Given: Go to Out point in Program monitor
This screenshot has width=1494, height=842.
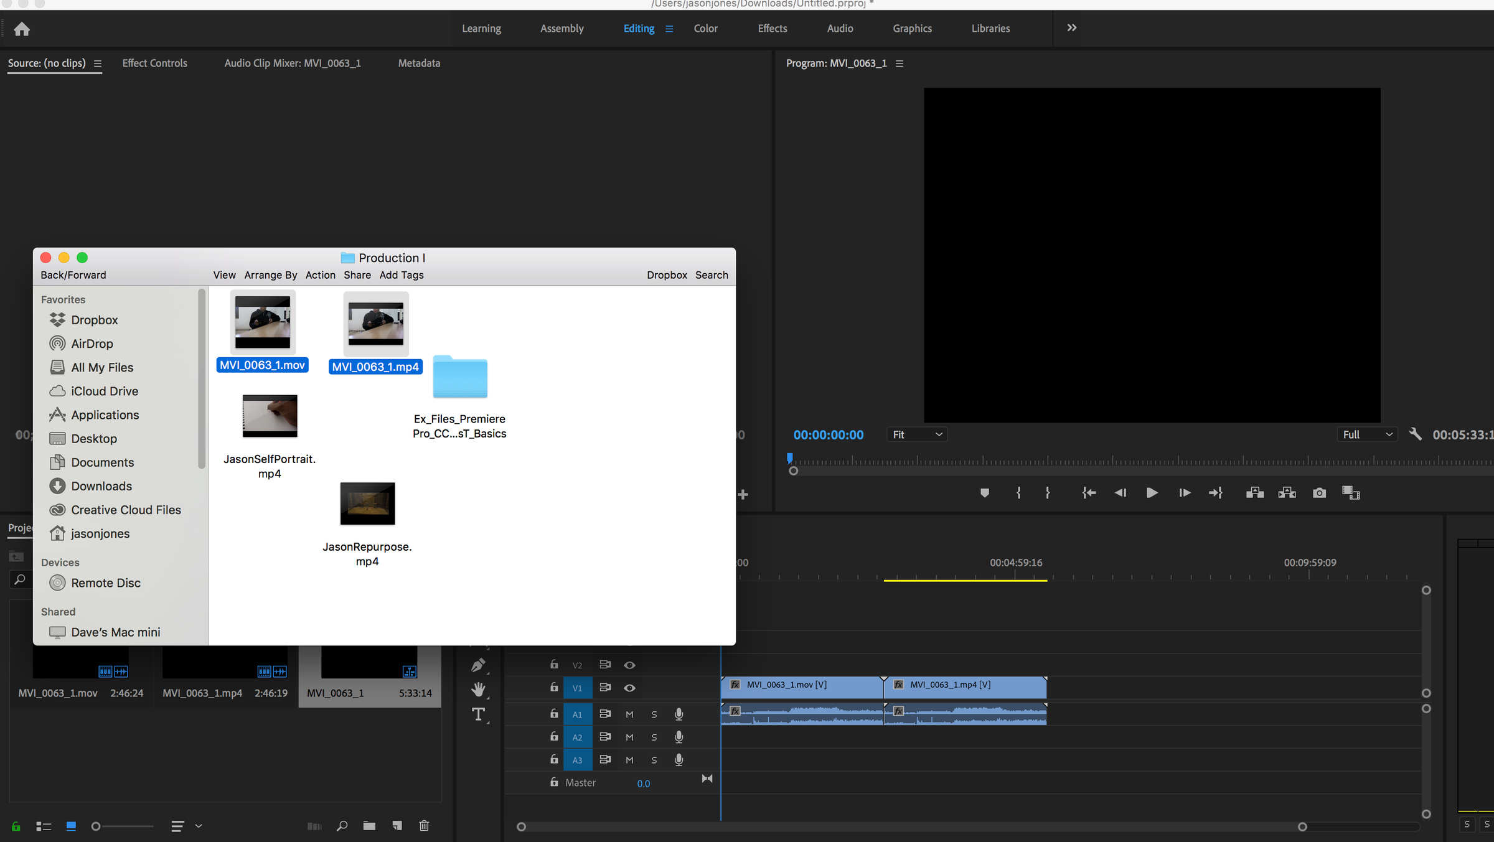Looking at the screenshot, I should tap(1216, 493).
